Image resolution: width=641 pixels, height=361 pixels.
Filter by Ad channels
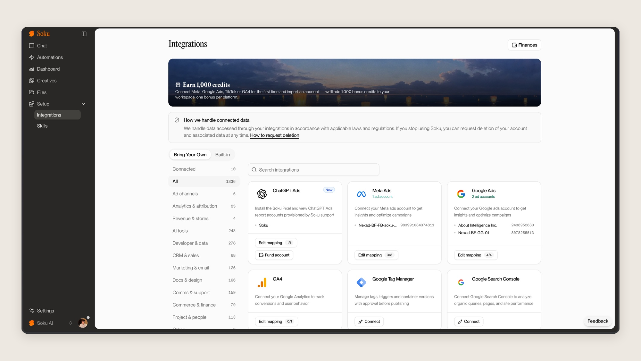pos(204,194)
